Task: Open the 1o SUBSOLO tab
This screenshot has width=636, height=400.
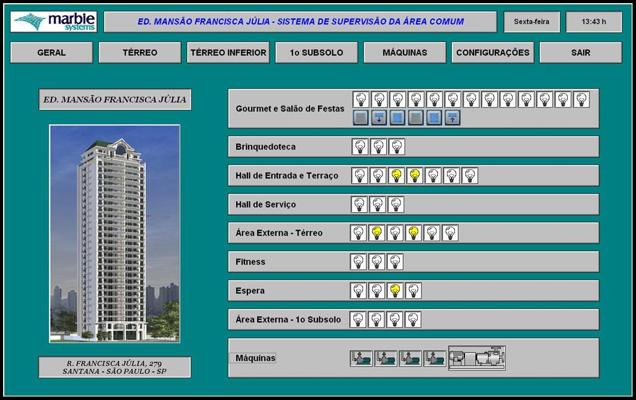Action: [316, 53]
